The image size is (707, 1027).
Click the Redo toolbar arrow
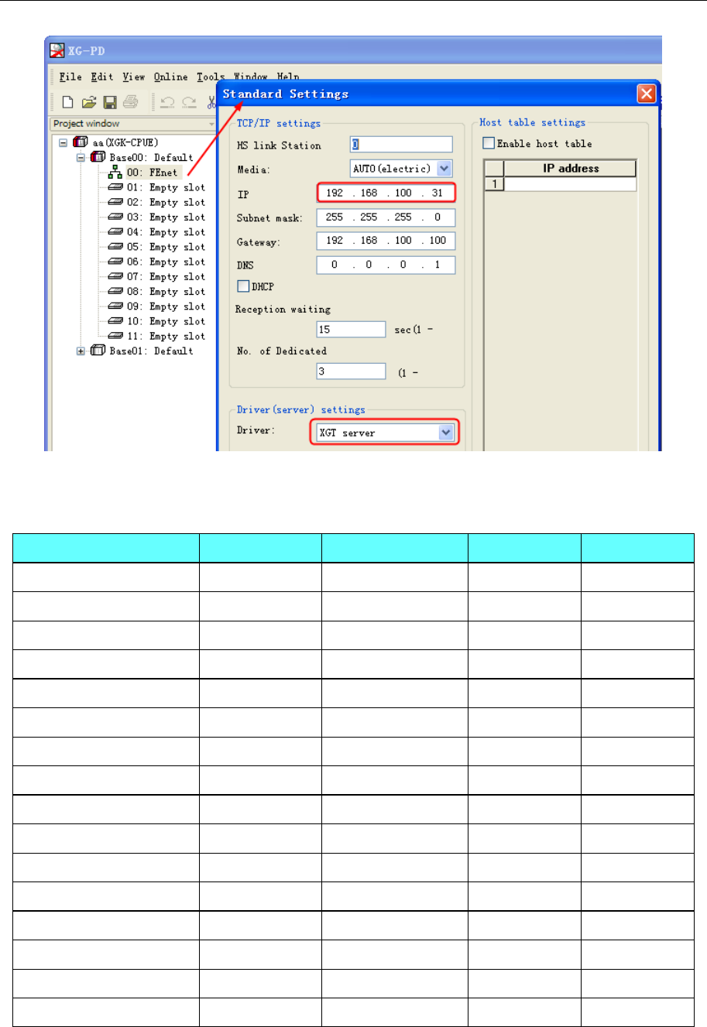tap(188, 102)
